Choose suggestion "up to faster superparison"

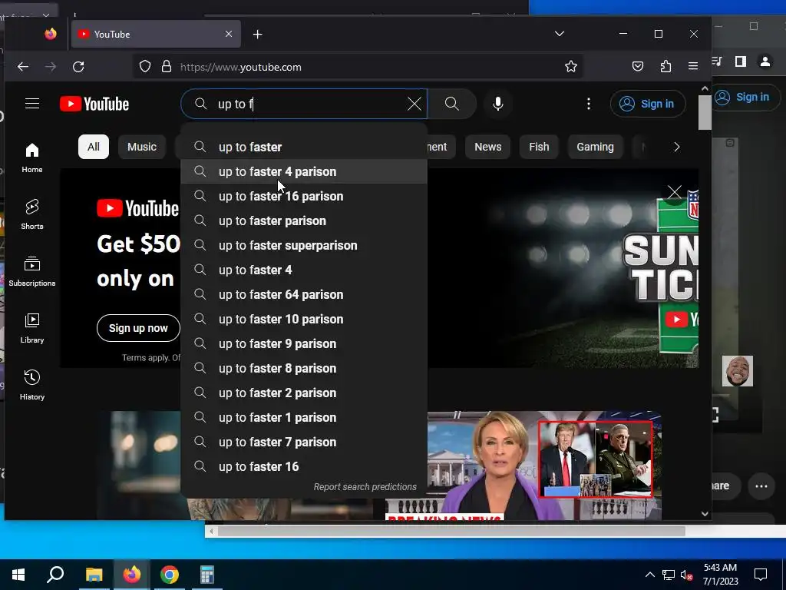tap(304, 245)
